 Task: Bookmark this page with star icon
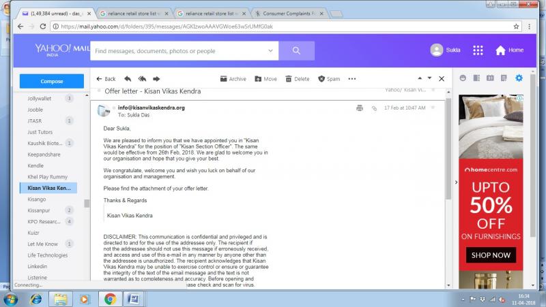[x=516, y=27]
